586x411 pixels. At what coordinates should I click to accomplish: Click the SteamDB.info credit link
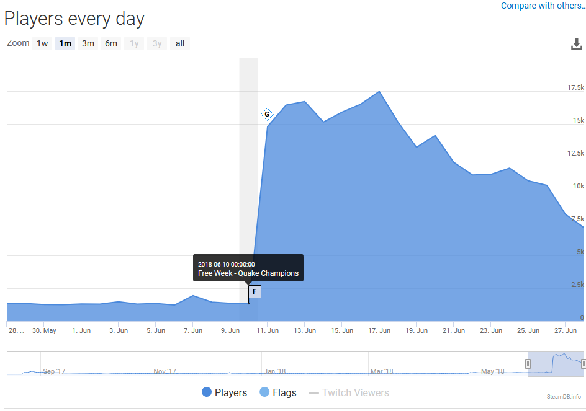[564, 396]
